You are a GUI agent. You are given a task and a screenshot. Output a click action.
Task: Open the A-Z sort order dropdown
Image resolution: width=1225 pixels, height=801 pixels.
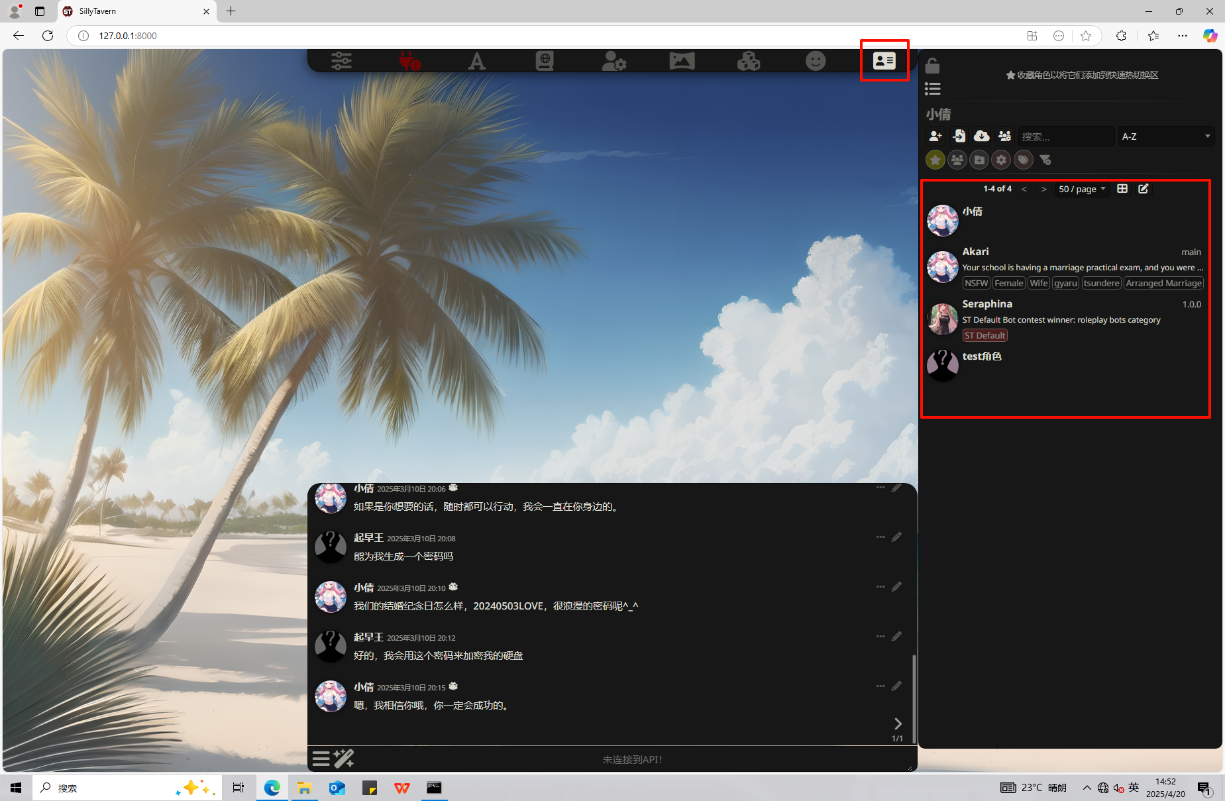click(x=1166, y=136)
